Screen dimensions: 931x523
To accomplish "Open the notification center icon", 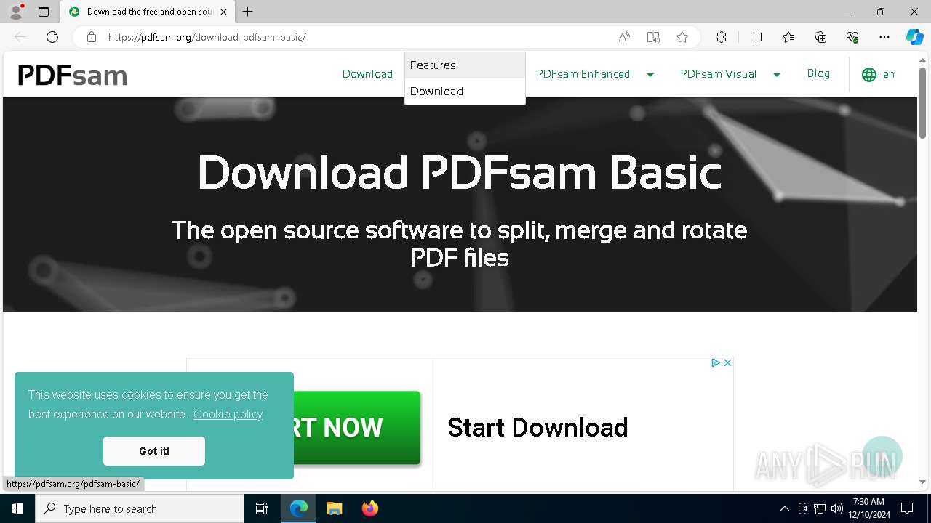I will [907, 508].
